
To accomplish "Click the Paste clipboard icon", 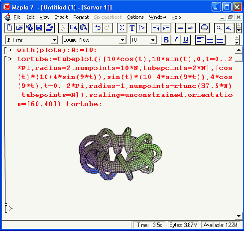I will [x=84, y=28].
